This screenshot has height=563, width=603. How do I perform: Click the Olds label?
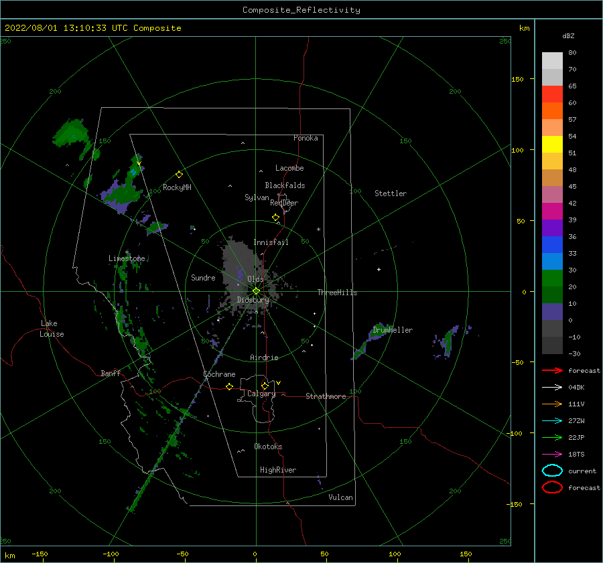pos(255,279)
